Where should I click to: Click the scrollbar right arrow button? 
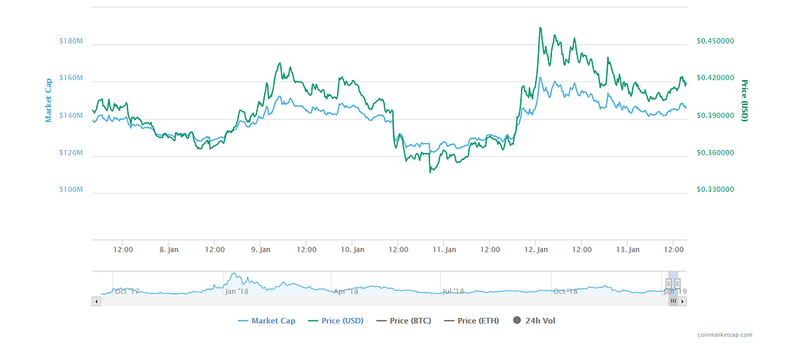pos(682,300)
